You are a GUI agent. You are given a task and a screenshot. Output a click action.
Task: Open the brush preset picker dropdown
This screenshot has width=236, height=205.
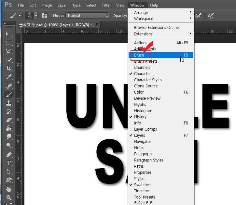pyautogui.click(x=36, y=16)
